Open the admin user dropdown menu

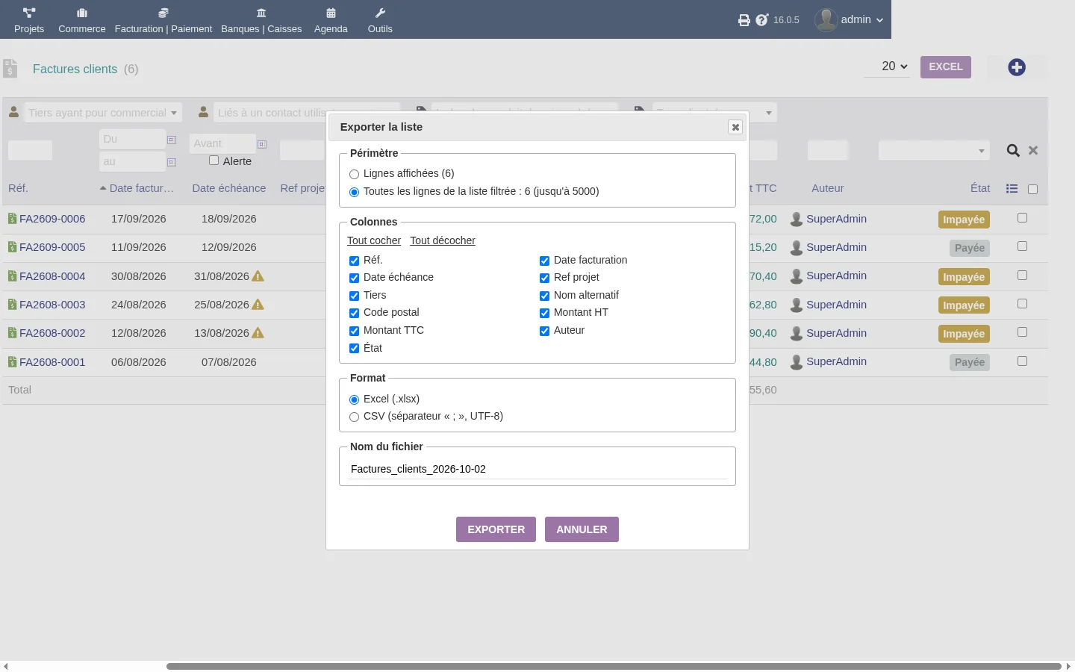[850, 20]
